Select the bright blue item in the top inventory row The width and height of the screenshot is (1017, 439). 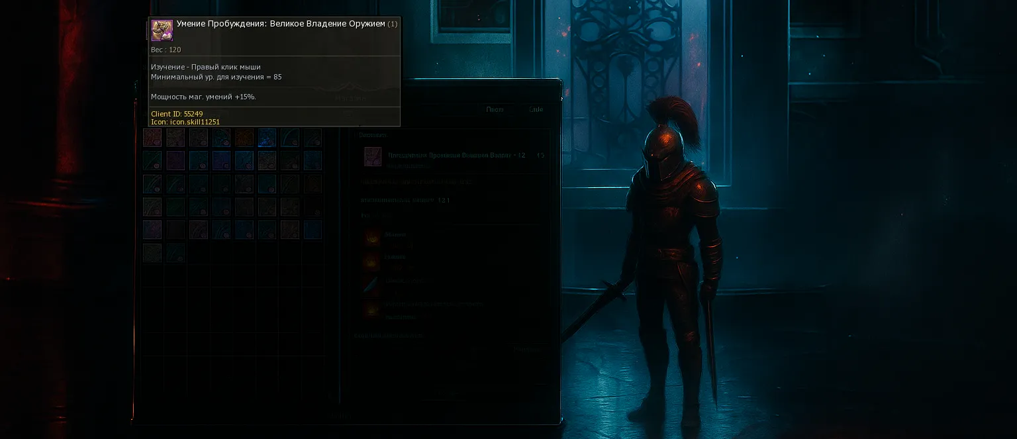[267, 138]
